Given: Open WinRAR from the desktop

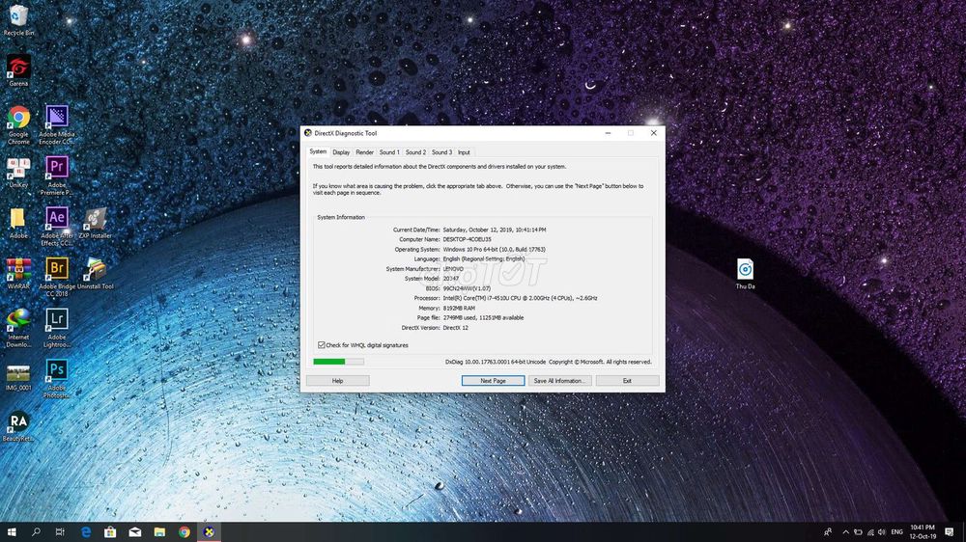Looking at the screenshot, I should click(18, 274).
